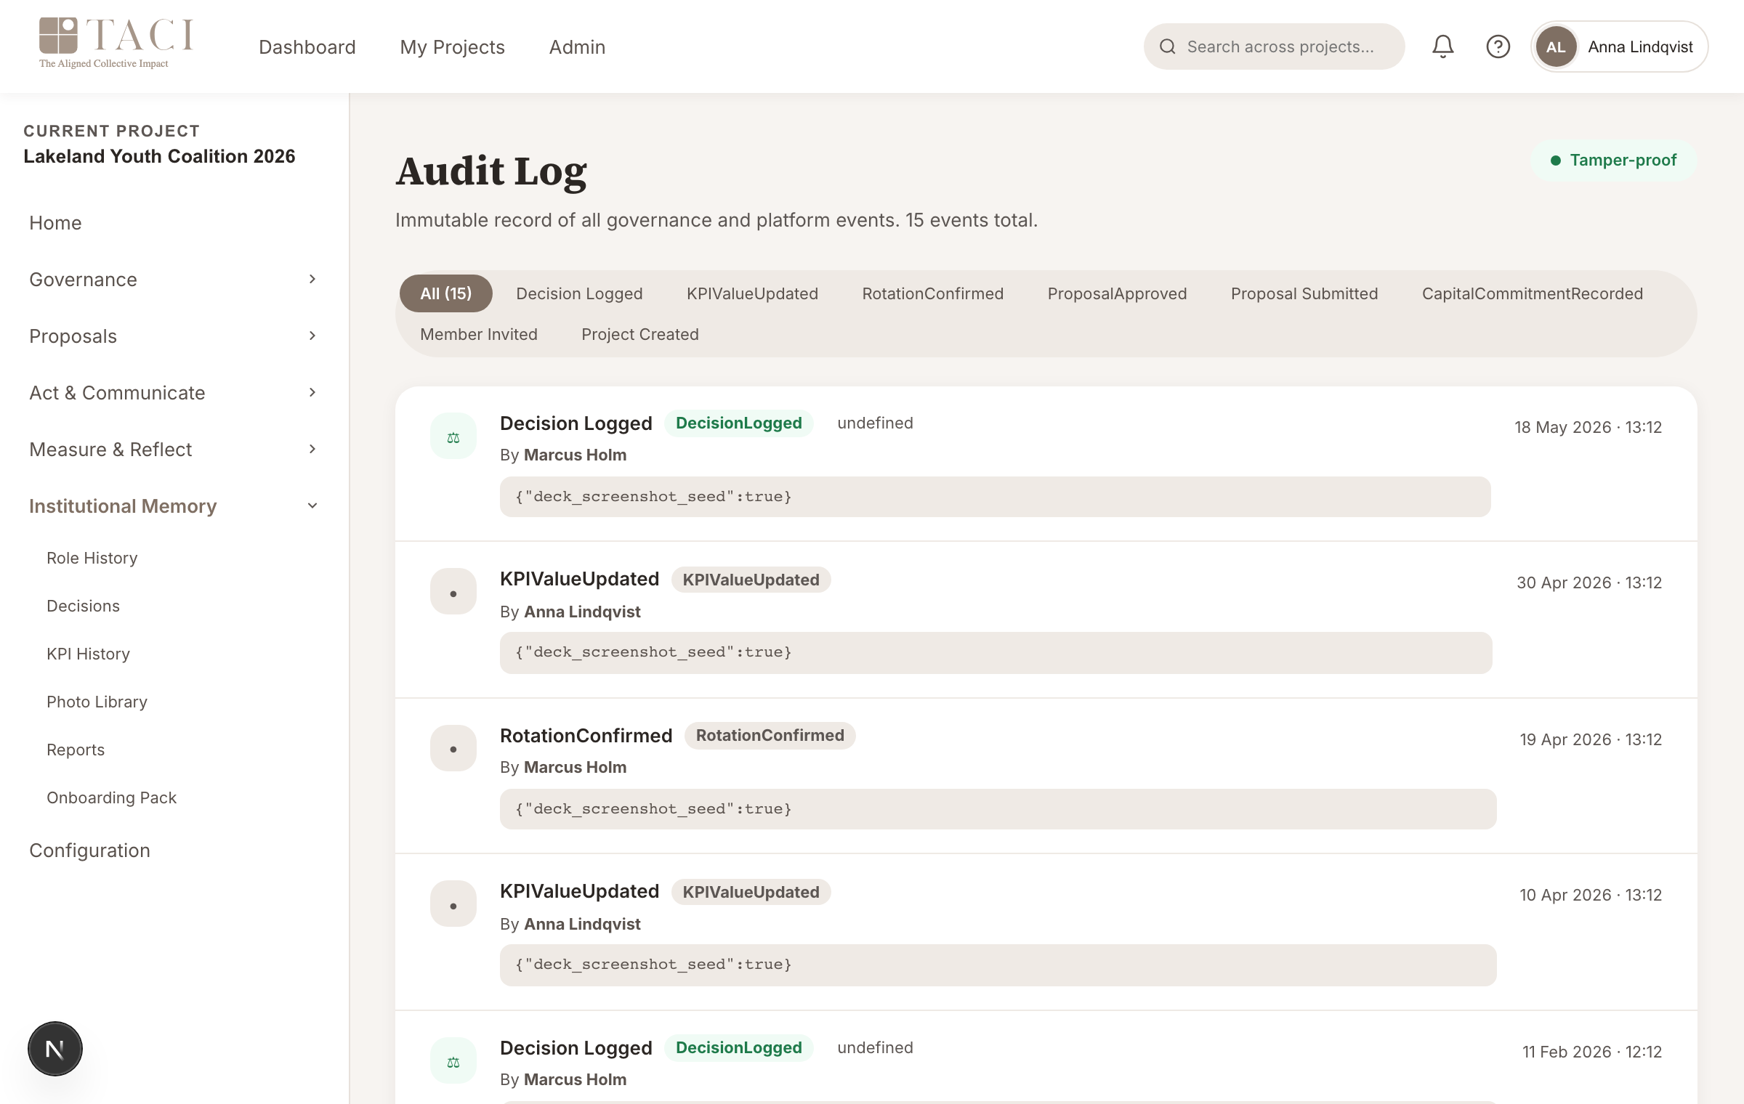Open Configuration

tap(89, 851)
